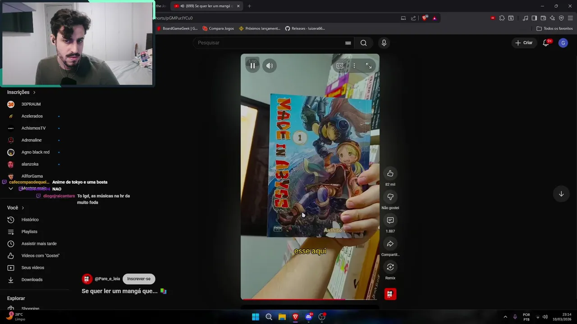Close the YouTube browser tab
The image size is (577, 324).
[x=238, y=6]
